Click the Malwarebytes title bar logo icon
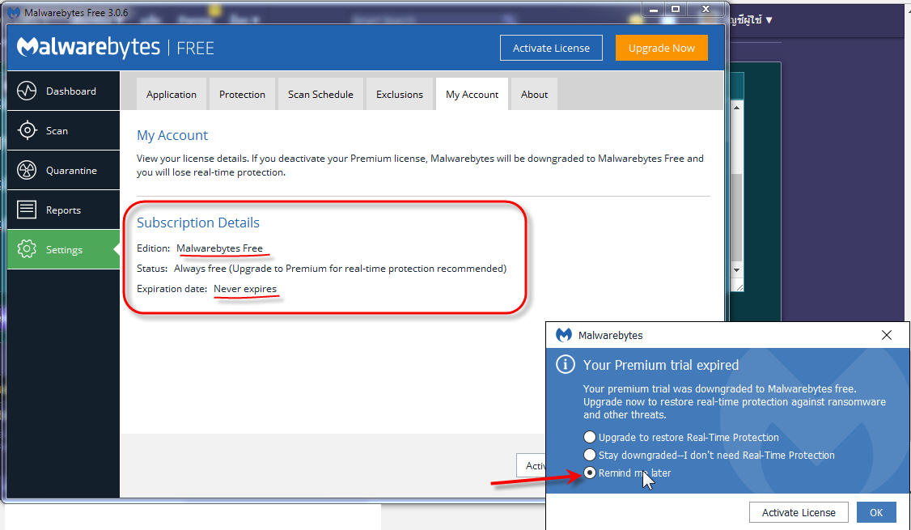Image resolution: width=911 pixels, height=530 pixels. click(14, 12)
